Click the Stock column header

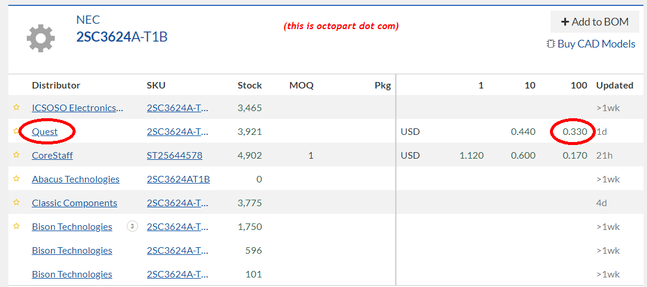point(249,85)
